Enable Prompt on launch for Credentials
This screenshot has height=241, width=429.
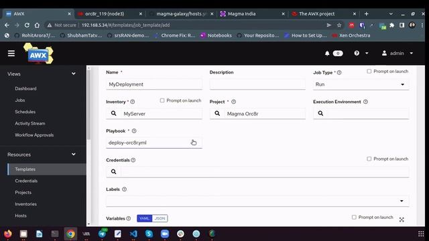(x=369, y=159)
